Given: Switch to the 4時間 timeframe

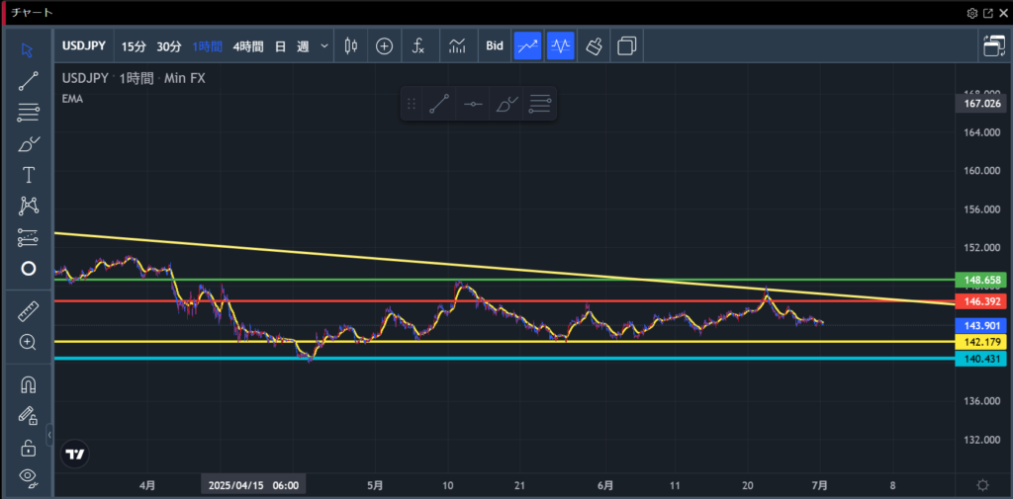Looking at the screenshot, I should pyautogui.click(x=248, y=46).
